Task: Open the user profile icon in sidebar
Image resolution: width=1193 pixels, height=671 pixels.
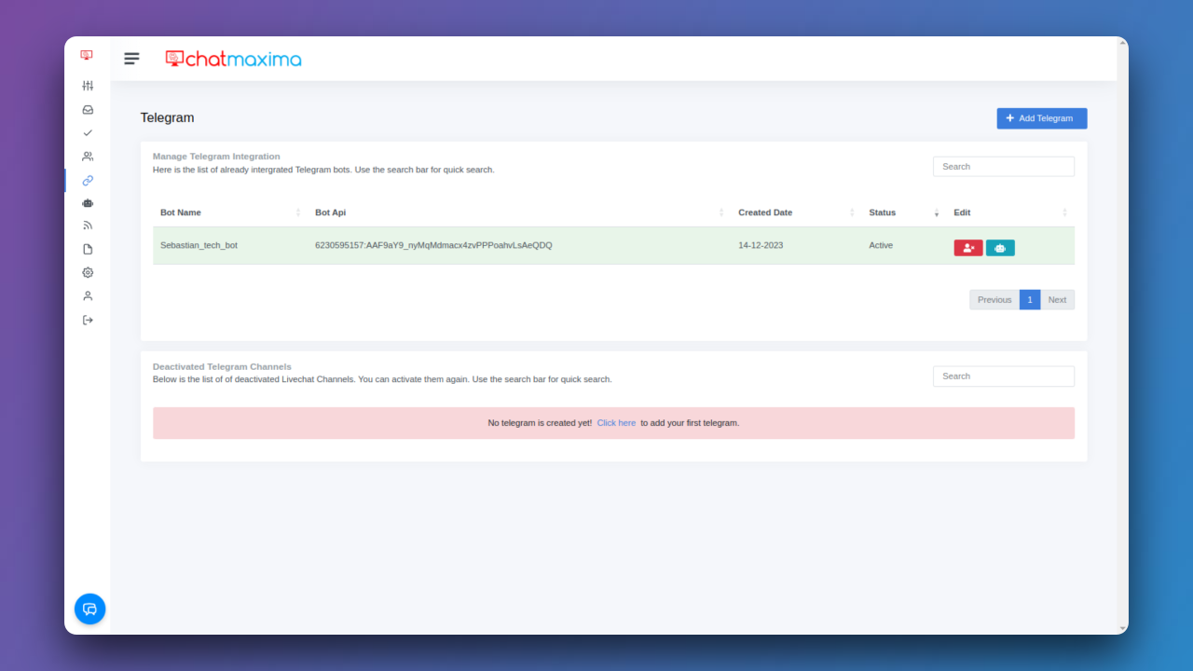Action: click(88, 295)
